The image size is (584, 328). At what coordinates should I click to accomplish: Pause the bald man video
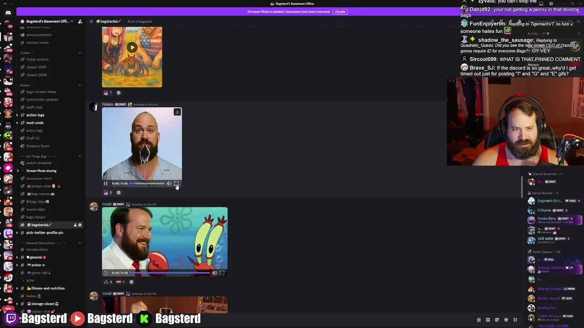106,184
